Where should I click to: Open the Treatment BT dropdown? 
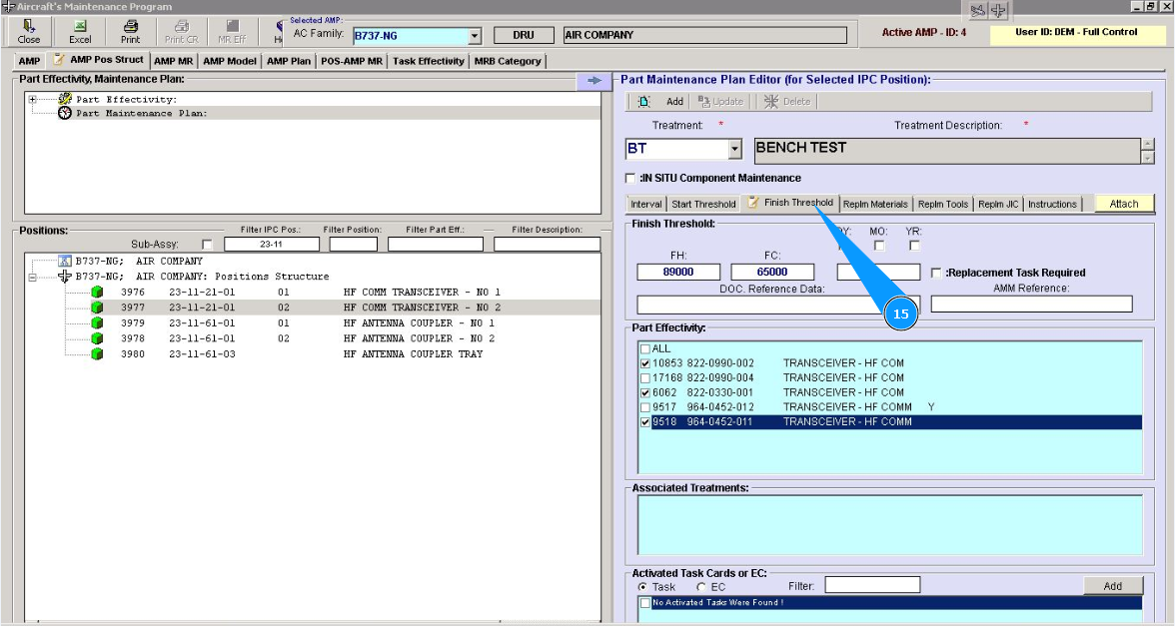click(735, 150)
